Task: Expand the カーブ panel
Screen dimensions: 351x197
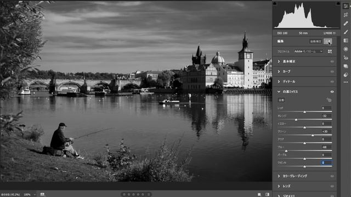Action: (279, 72)
